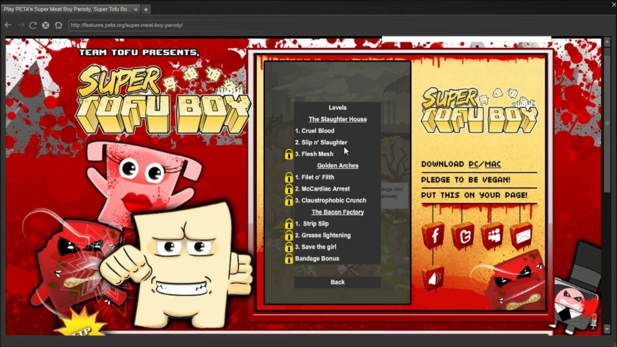Image resolution: width=617 pixels, height=347 pixels.
Task: Return with the Back button
Action: 337,282
